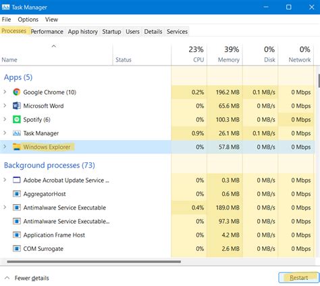Select the Windows Explorer folder icon
This screenshot has height=286, width=320.
point(17,147)
